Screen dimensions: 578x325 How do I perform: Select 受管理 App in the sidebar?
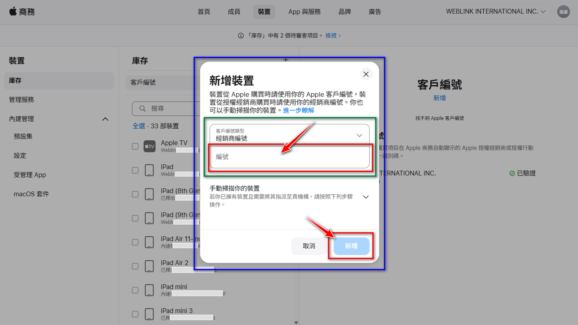pos(30,175)
